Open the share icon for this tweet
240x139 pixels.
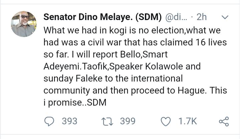(x=224, y=121)
